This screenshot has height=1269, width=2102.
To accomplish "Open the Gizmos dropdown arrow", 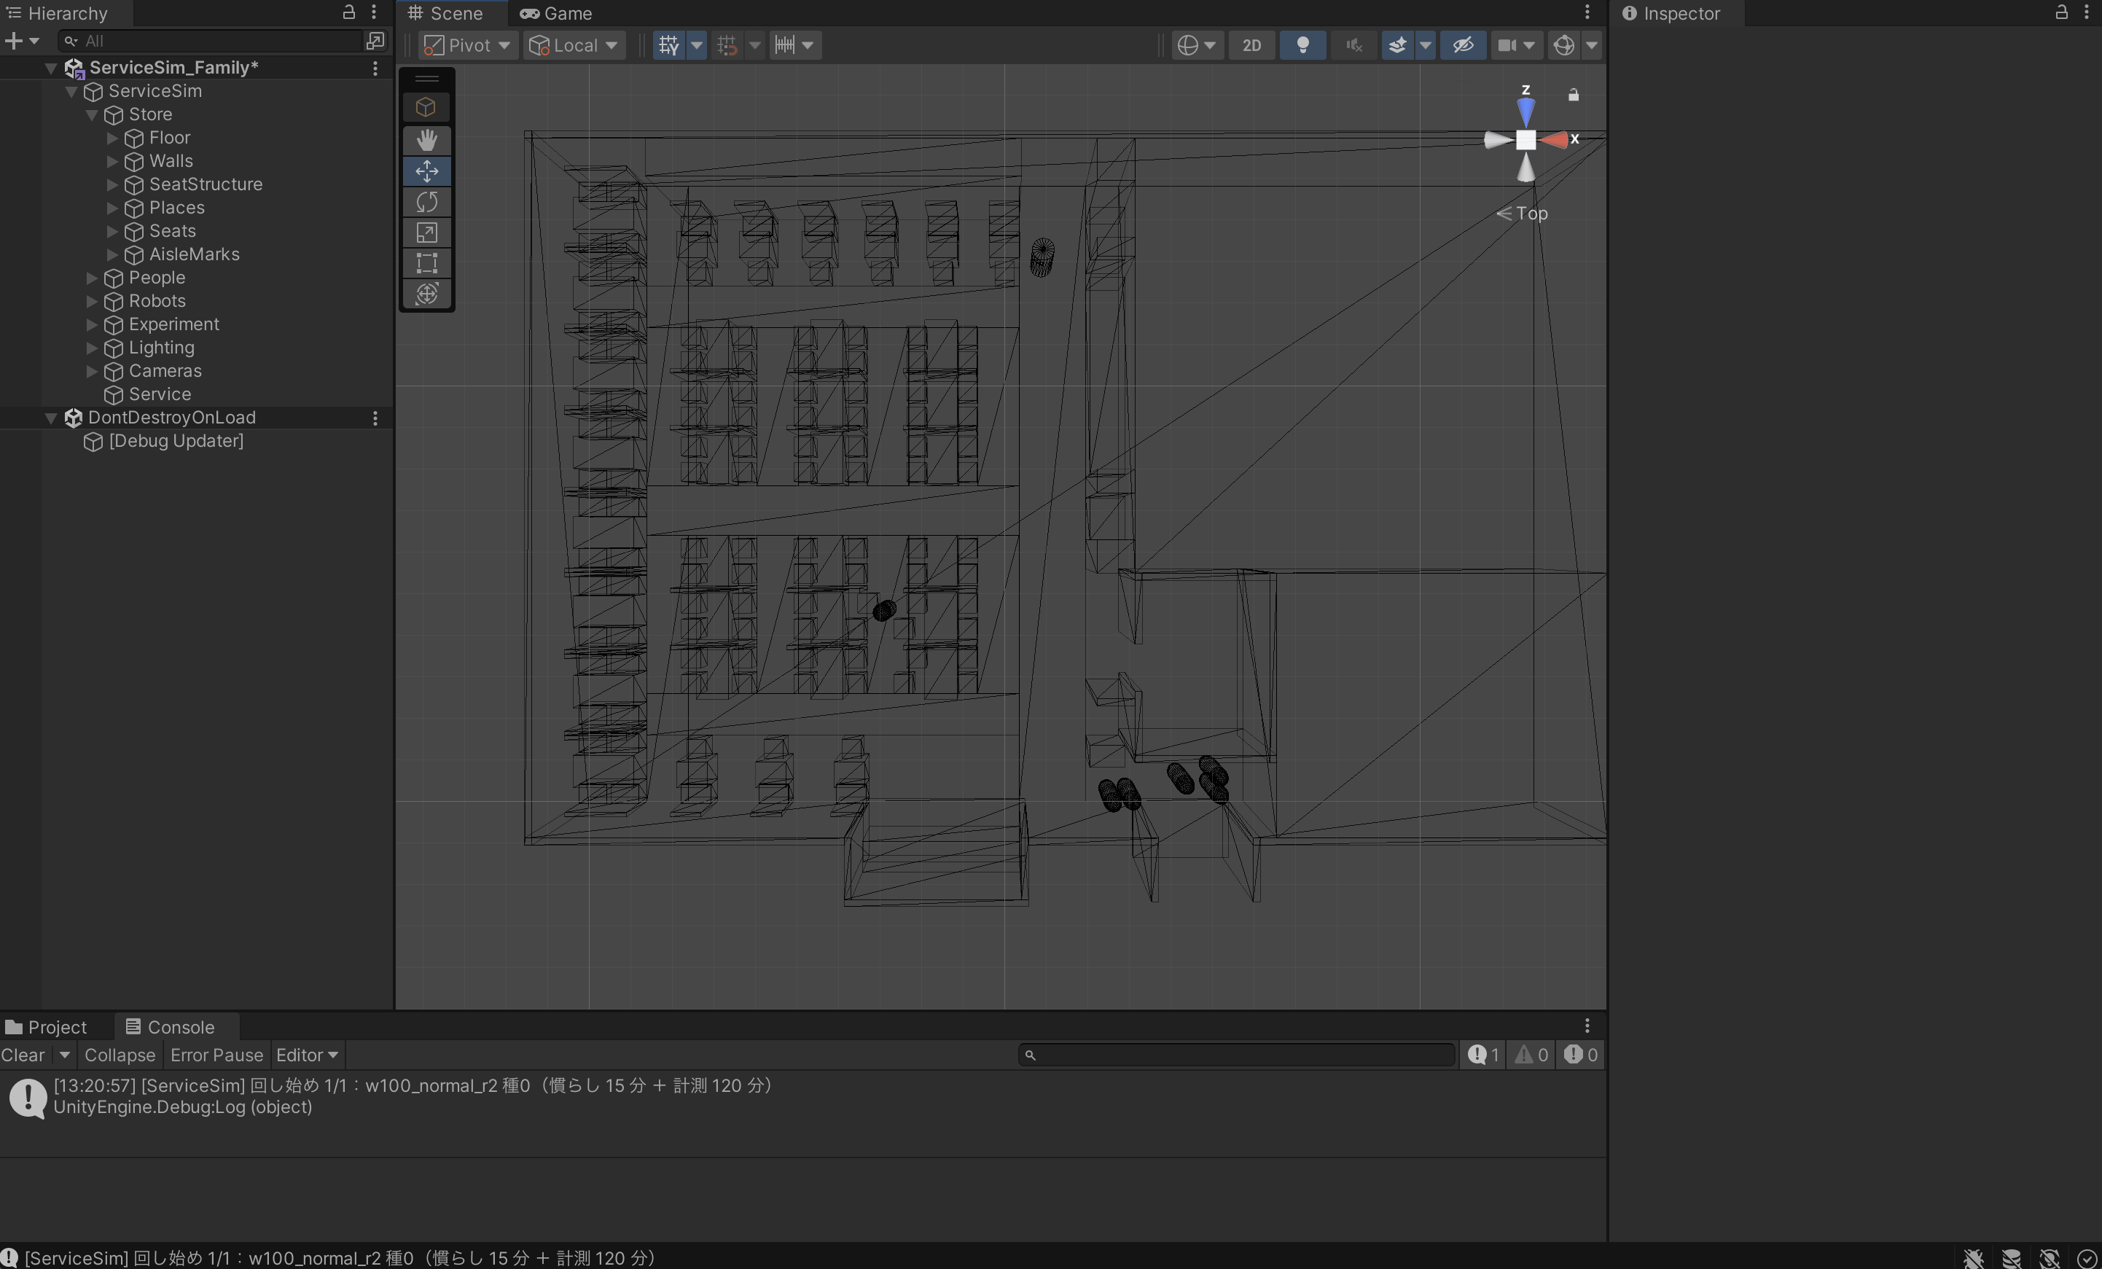I will click(x=1592, y=45).
